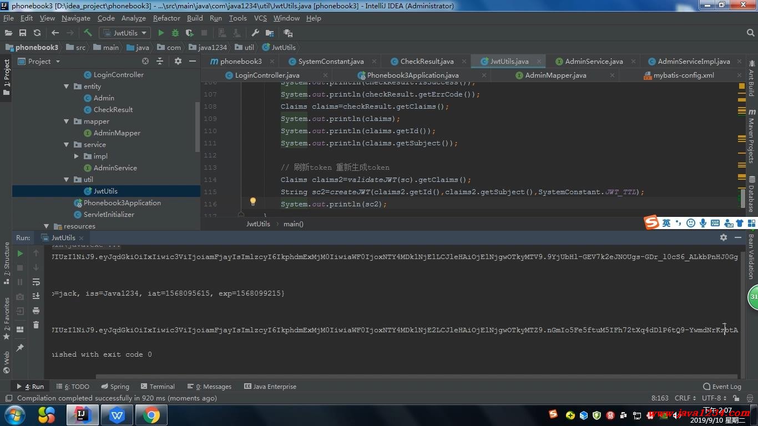The height and width of the screenshot is (426, 758).
Task: Open the Event Log
Action: [x=722, y=387]
